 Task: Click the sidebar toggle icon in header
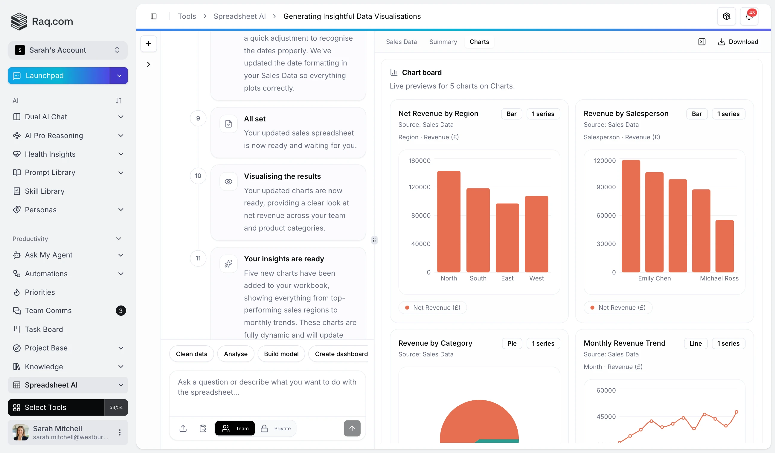153,16
